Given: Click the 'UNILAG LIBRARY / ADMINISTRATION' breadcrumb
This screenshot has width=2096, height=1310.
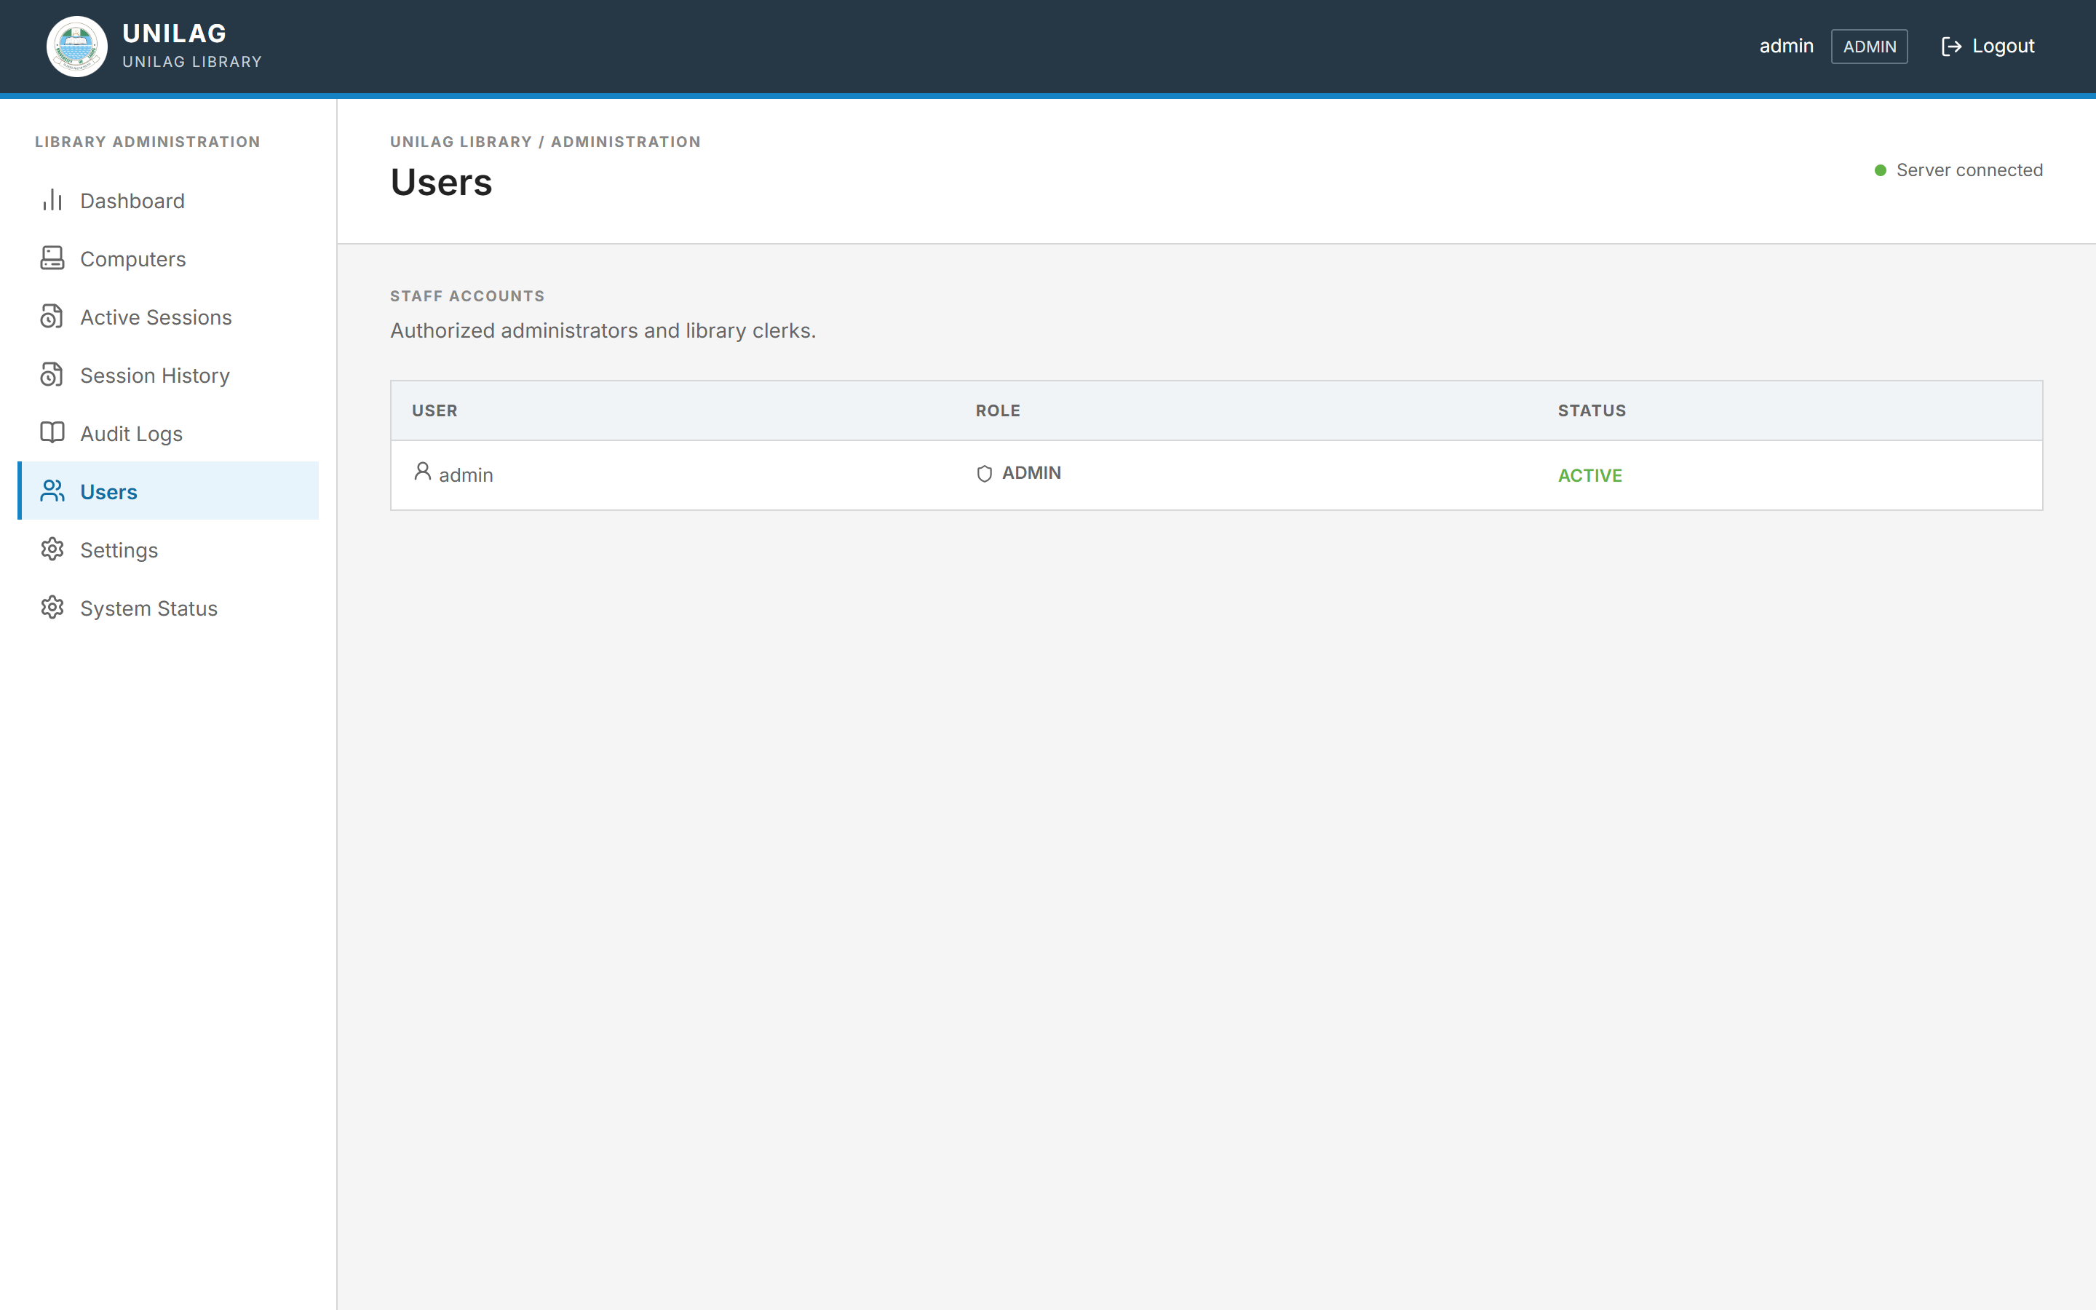Looking at the screenshot, I should (545, 142).
